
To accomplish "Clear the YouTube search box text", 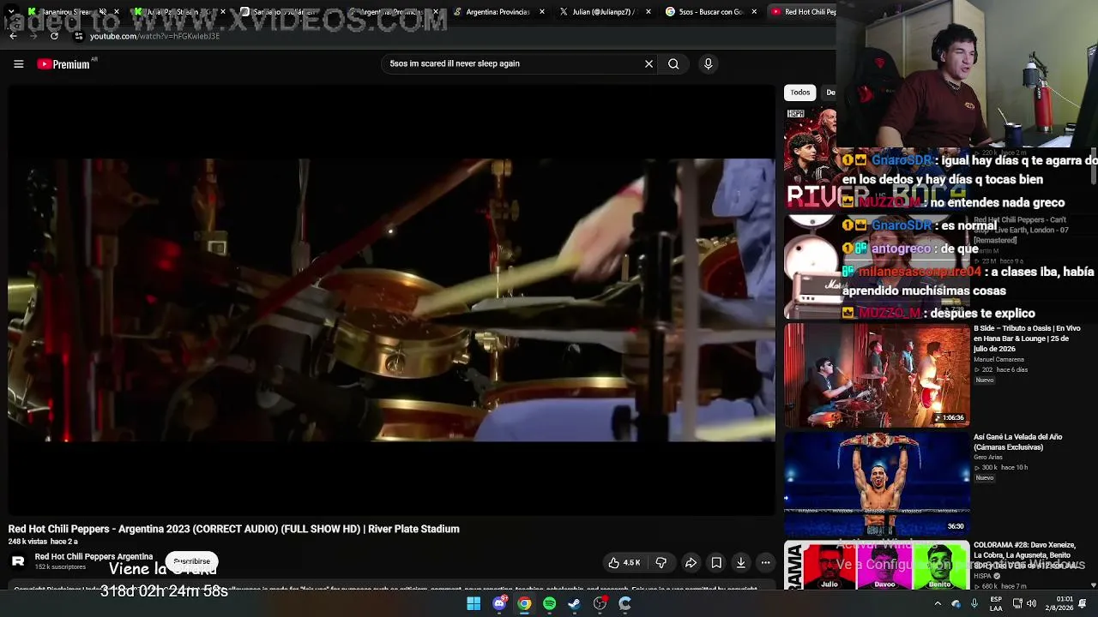I will pos(649,63).
